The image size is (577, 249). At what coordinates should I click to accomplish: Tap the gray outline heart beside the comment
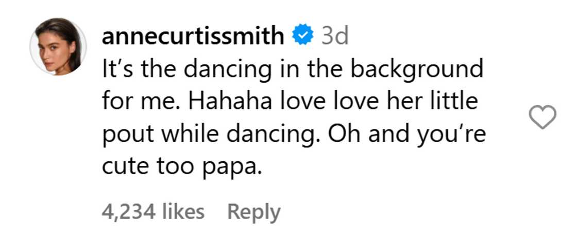tap(543, 117)
